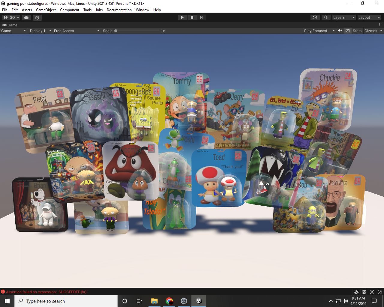Image resolution: width=384 pixels, height=307 pixels.
Task: Open the Tools menu
Action: pos(88,10)
